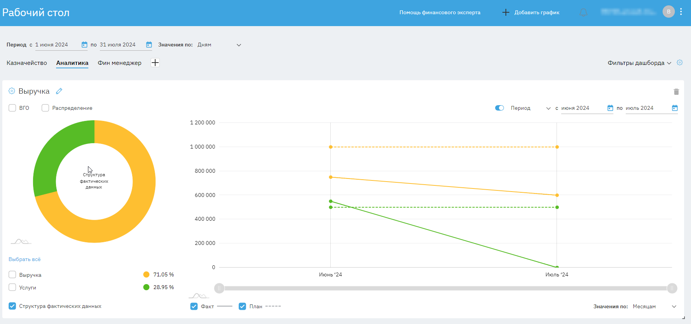
Task: Open the Значения по Дням dropdown
Action: [x=219, y=45]
